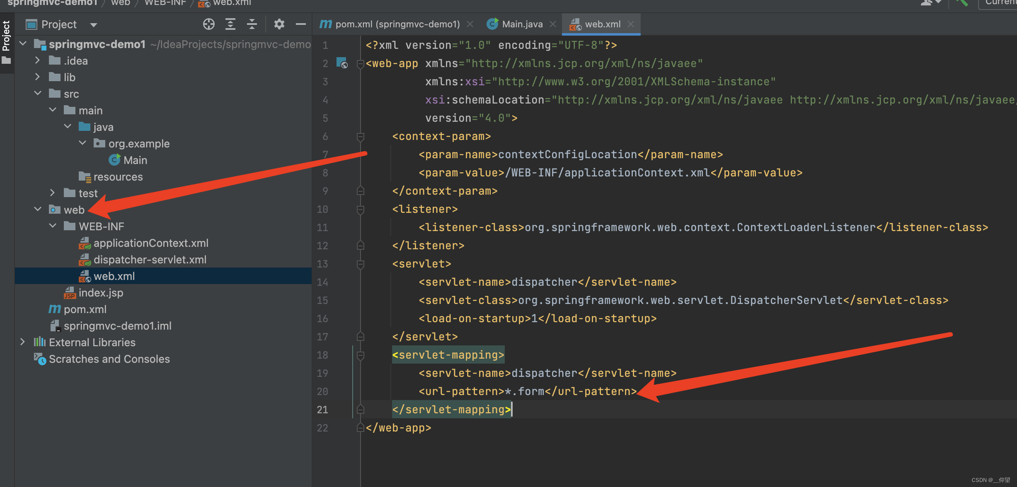
Task: Expand the .idea folder
Action: click(x=38, y=60)
